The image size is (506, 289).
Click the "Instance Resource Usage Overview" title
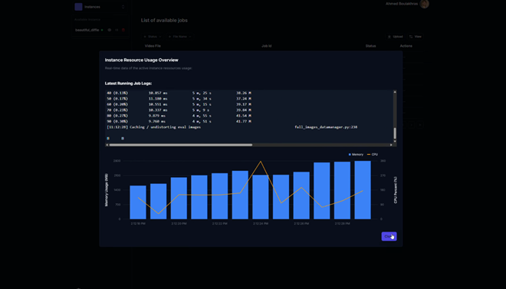[141, 60]
